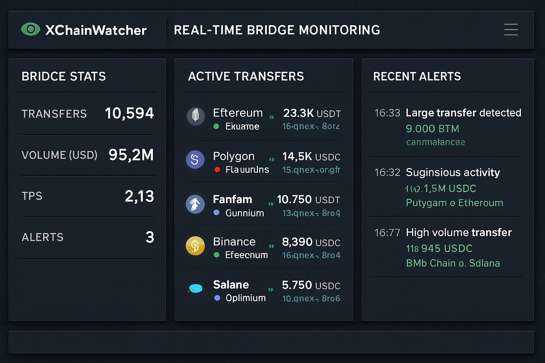The width and height of the screenshot is (545, 363).
Task: Select the Ethereum transfer icon
Action: (196, 116)
